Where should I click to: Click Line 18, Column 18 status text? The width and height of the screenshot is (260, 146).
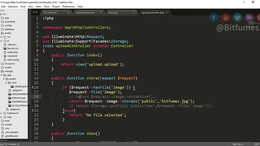[10, 144]
